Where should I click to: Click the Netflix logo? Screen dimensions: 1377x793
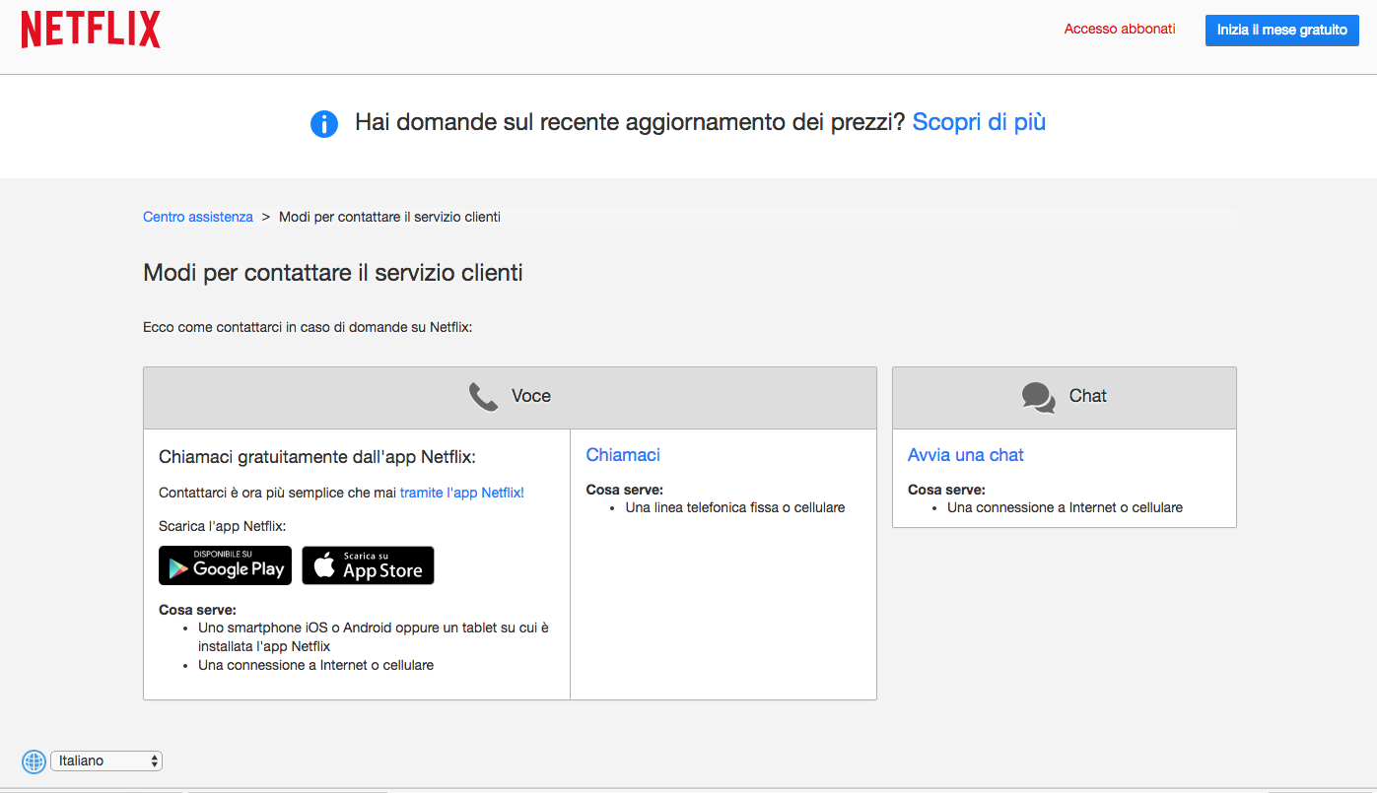91,30
